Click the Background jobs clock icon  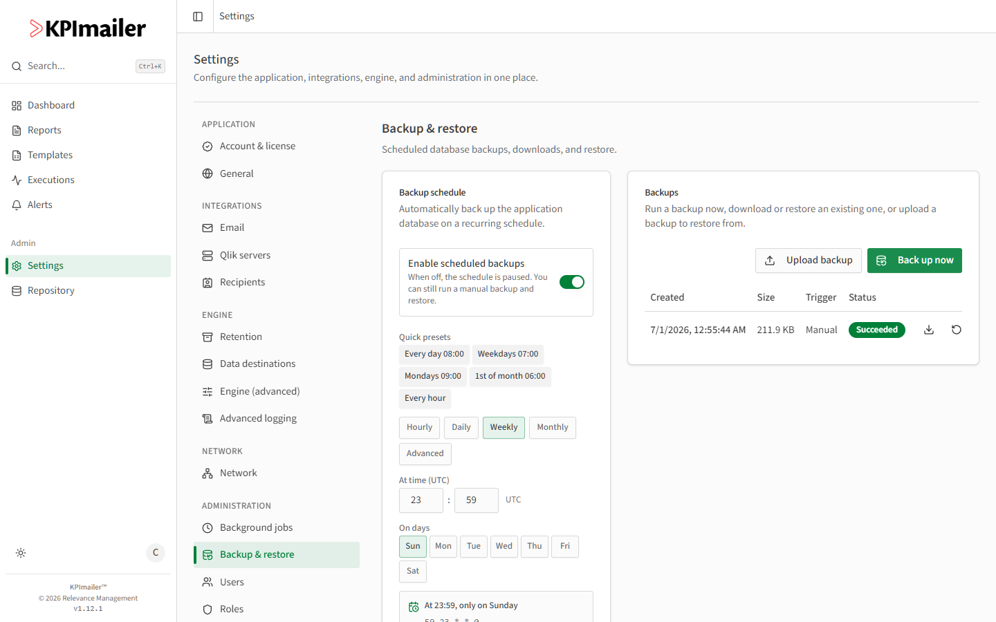click(207, 528)
